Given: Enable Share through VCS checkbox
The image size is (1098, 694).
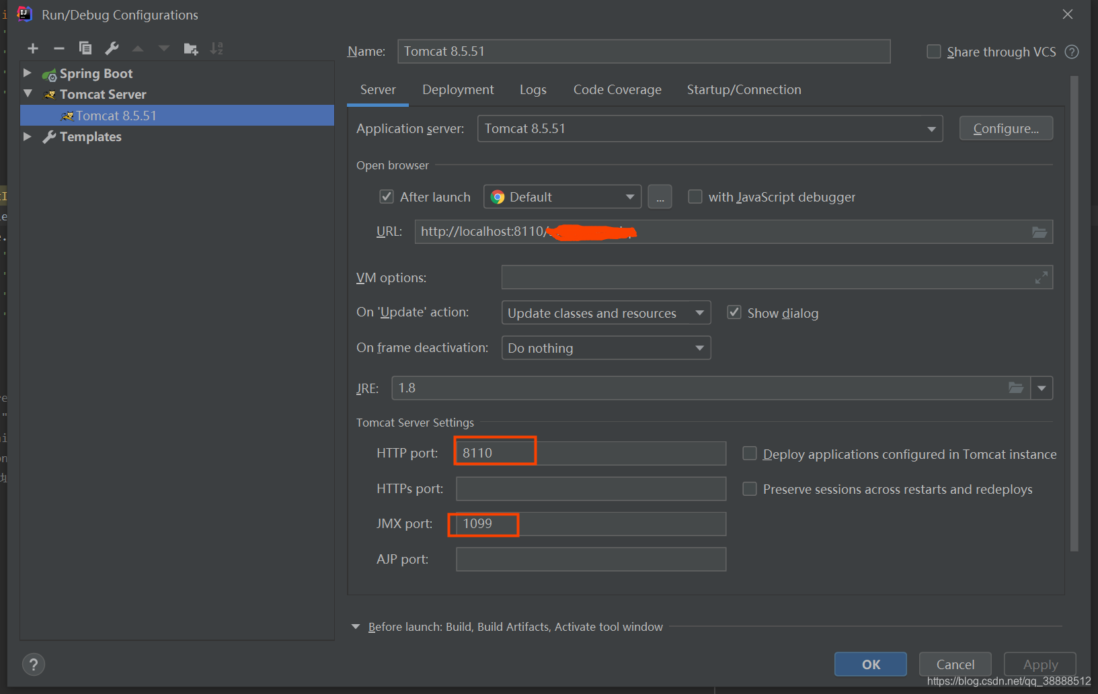Looking at the screenshot, I should [x=934, y=52].
